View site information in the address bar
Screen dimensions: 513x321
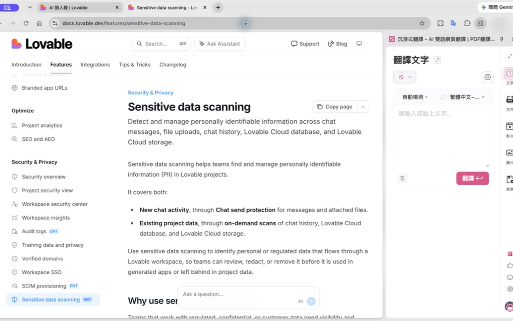(55, 23)
